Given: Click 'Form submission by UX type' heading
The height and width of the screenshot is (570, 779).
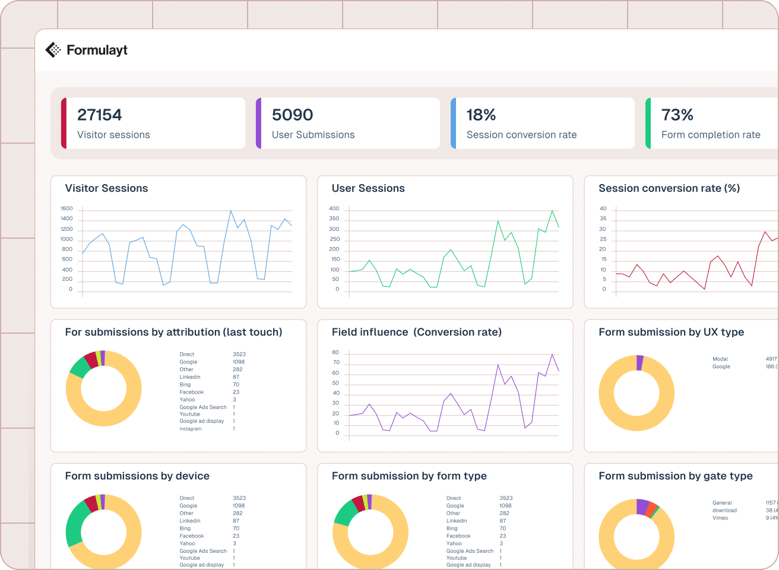Looking at the screenshot, I should (x=671, y=332).
